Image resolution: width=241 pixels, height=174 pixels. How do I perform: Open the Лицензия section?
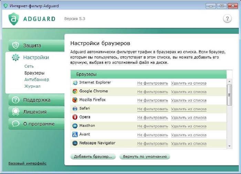click(x=36, y=112)
